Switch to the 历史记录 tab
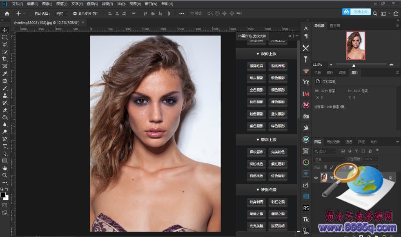The width and height of the screenshot is (401, 237). (x=333, y=142)
